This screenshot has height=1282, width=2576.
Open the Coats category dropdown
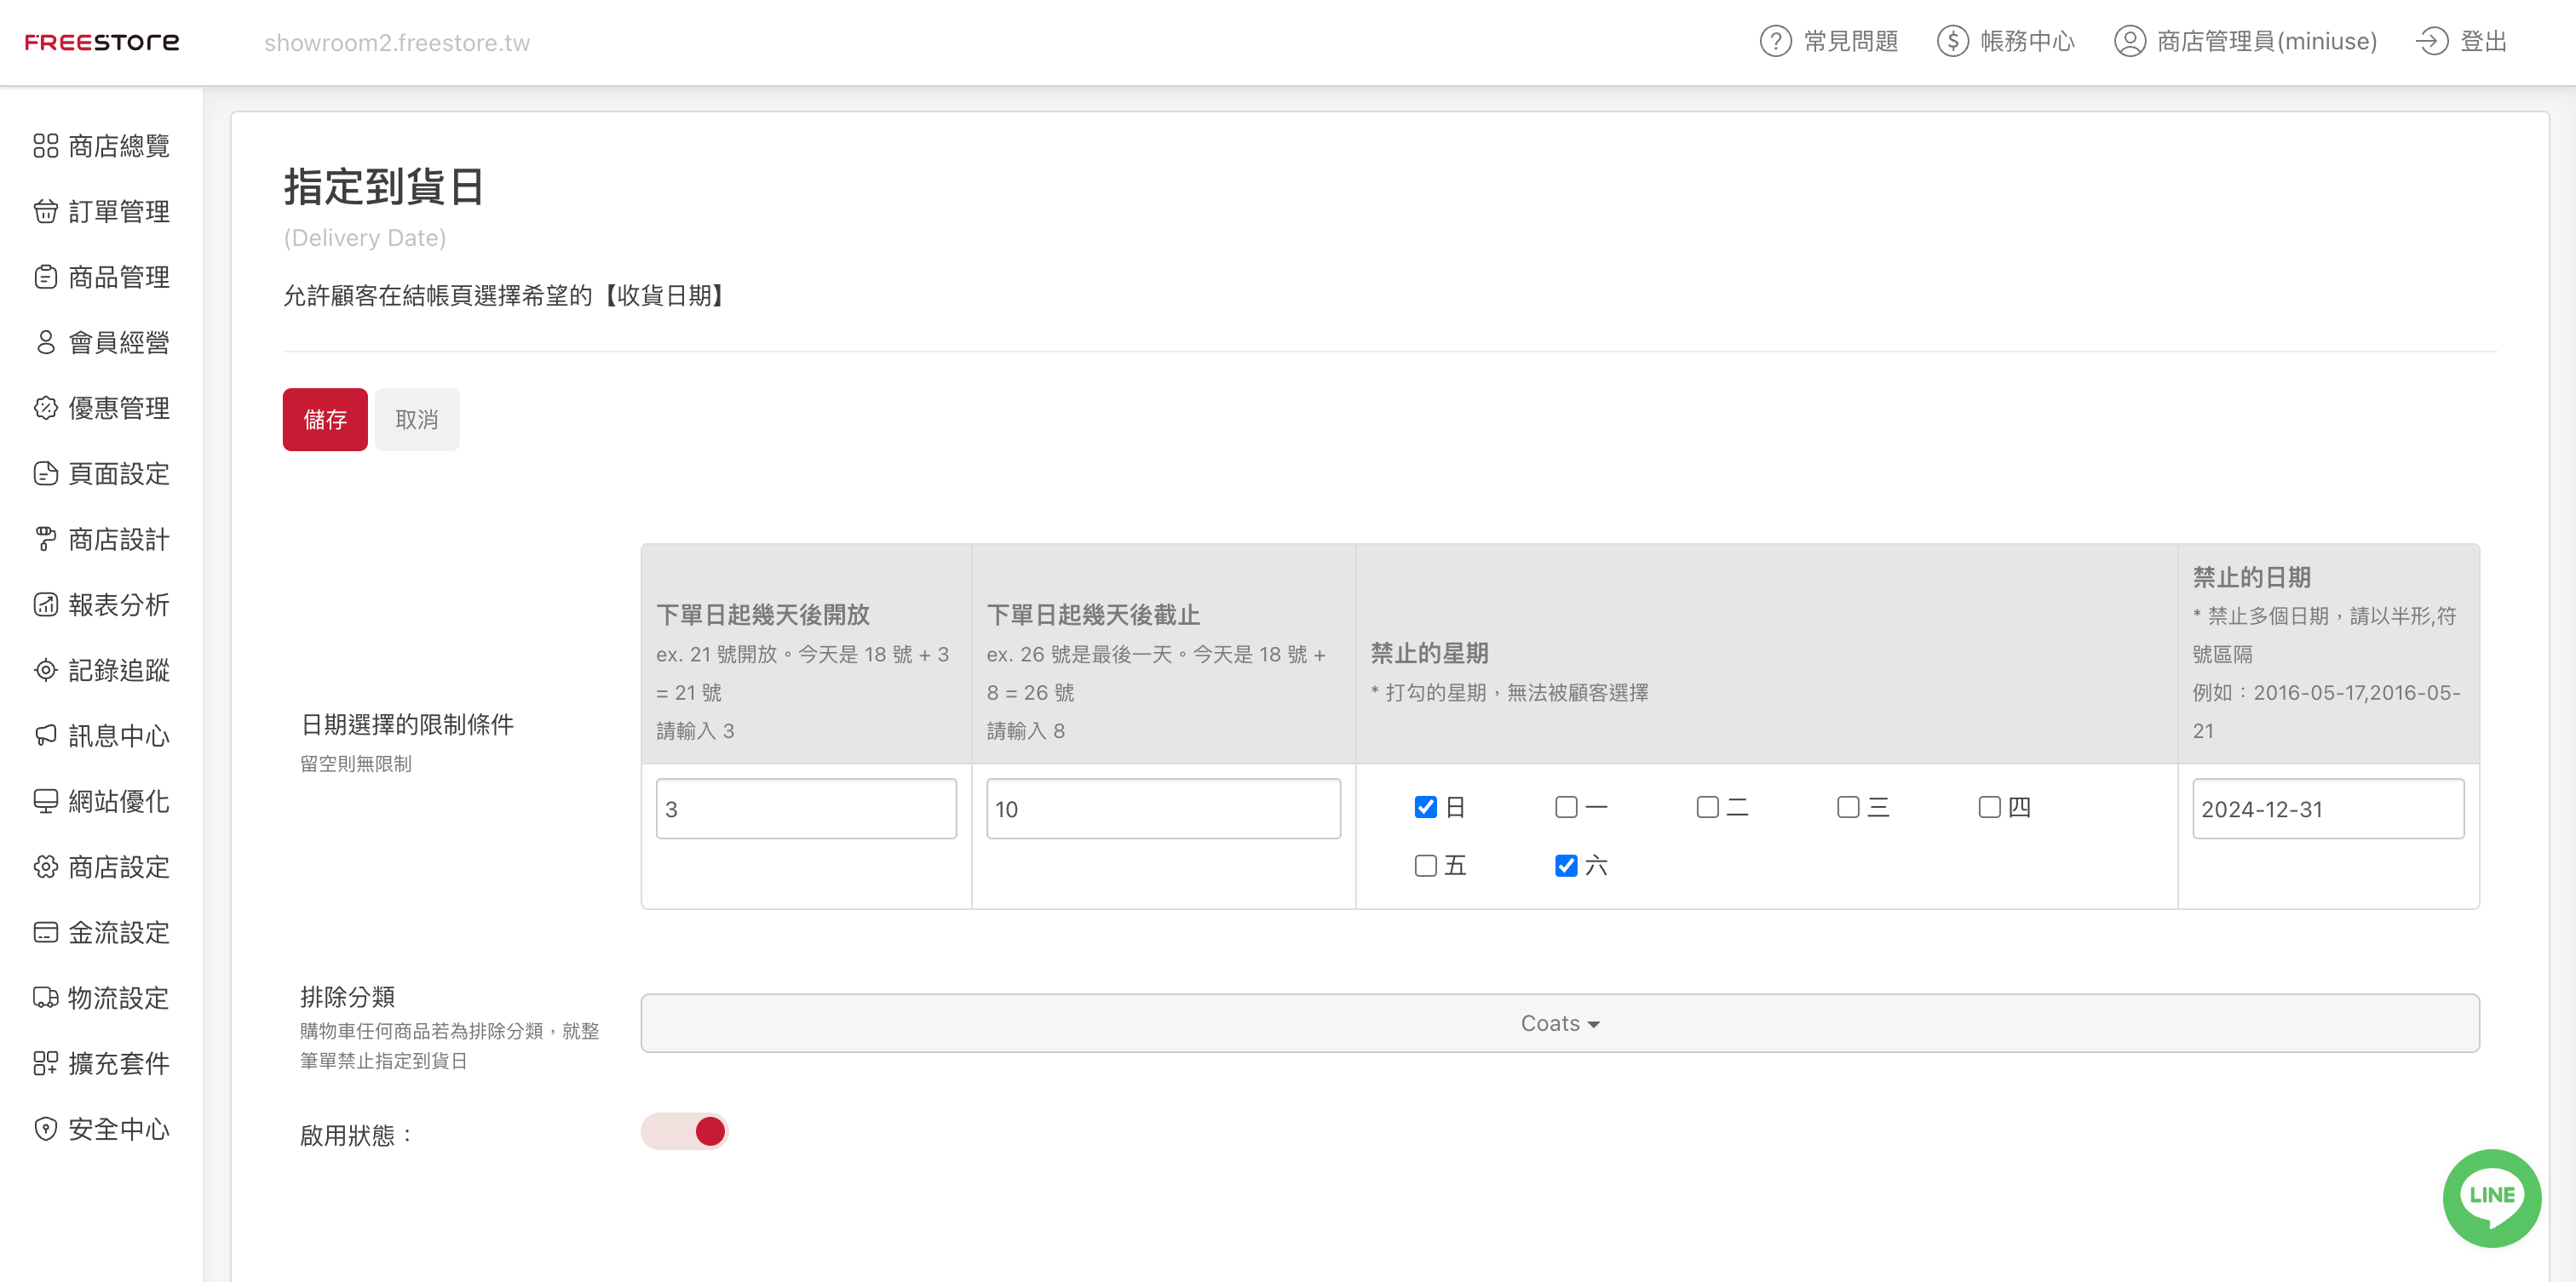click(1559, 1023)
